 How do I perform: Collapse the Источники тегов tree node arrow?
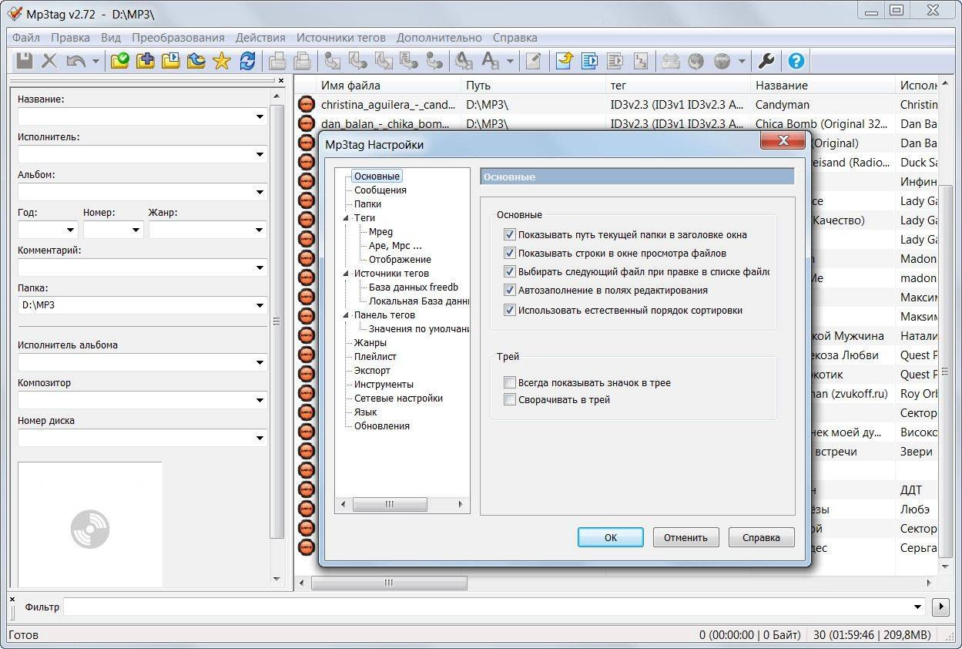coord(347,274)
